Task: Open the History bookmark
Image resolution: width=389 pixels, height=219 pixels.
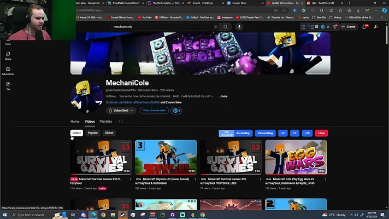Action: (x=335, y=18)
